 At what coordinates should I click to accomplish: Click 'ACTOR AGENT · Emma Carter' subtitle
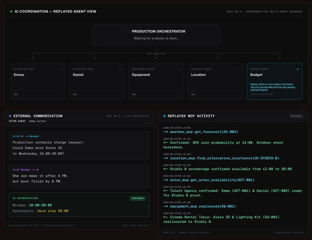coord(27,121)
